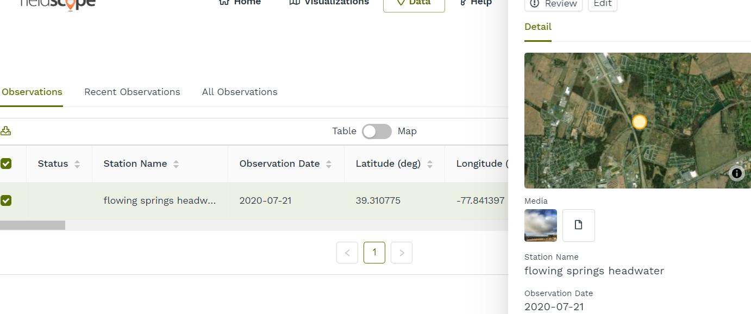Go to the next page arrow
Viewport: 751px width, 314px height.
coord(402,253)
